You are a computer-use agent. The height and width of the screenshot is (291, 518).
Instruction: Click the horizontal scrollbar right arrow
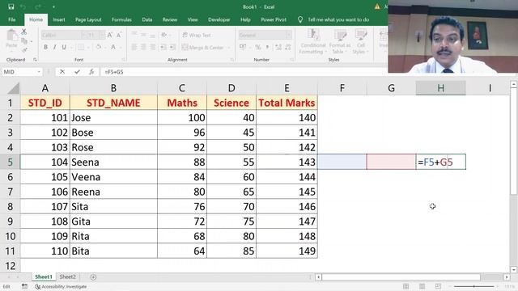tap(507, 277)
